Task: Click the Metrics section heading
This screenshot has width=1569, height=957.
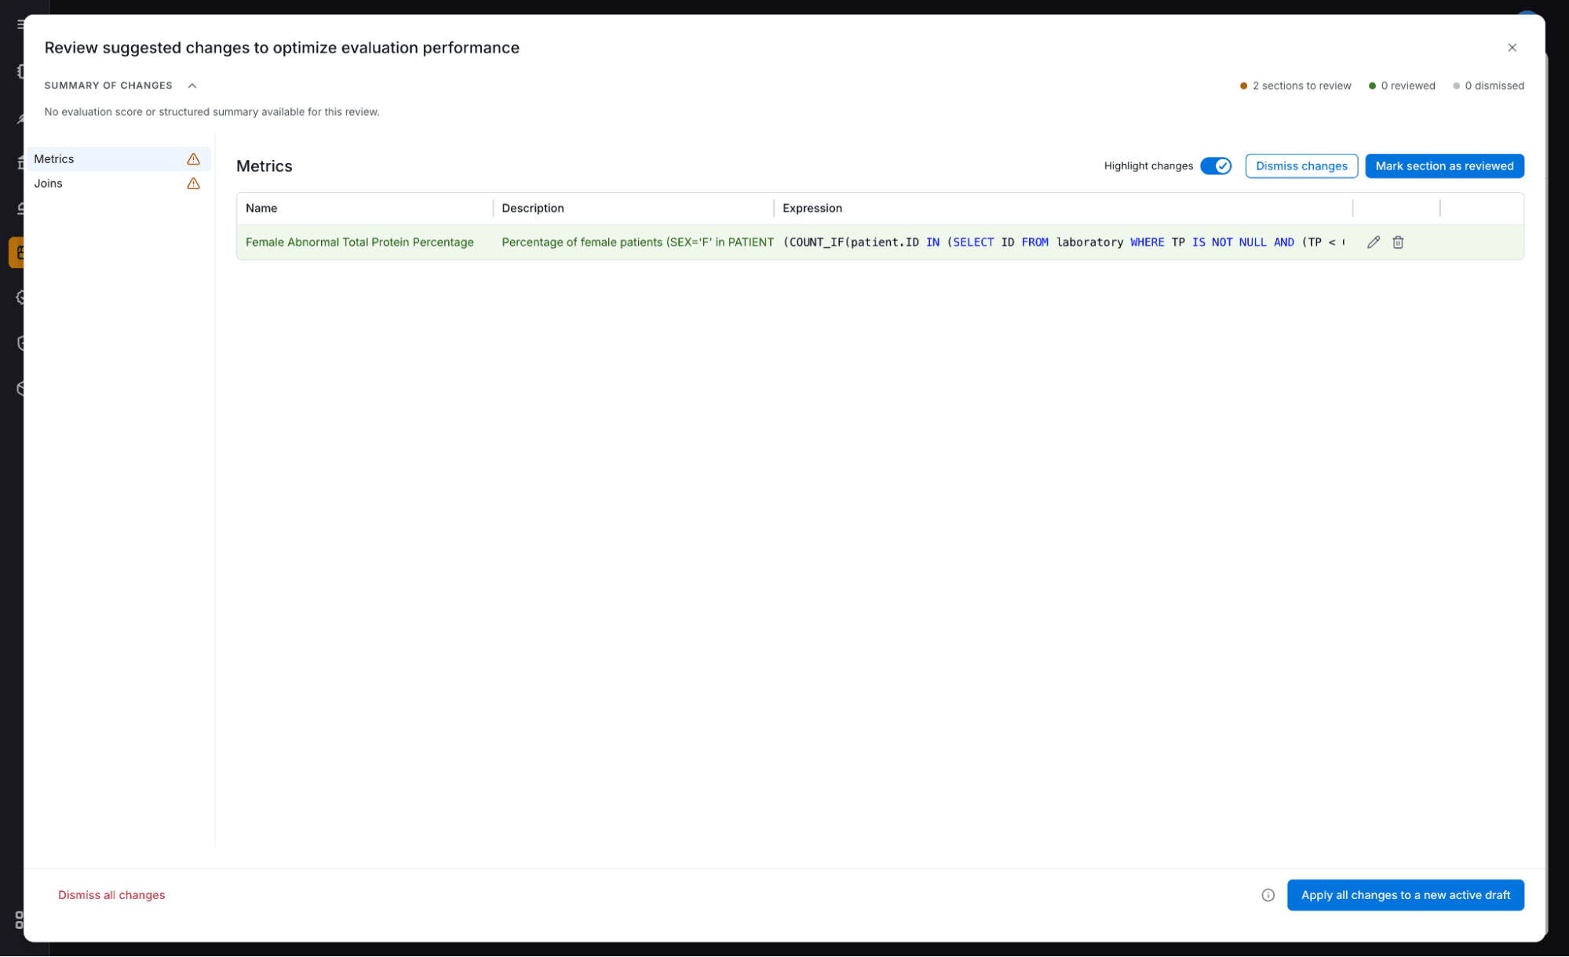Action: [265, 166]
